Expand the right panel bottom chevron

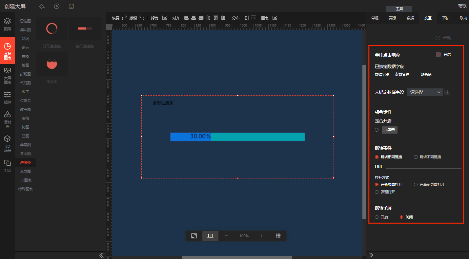tap(371, 255)
